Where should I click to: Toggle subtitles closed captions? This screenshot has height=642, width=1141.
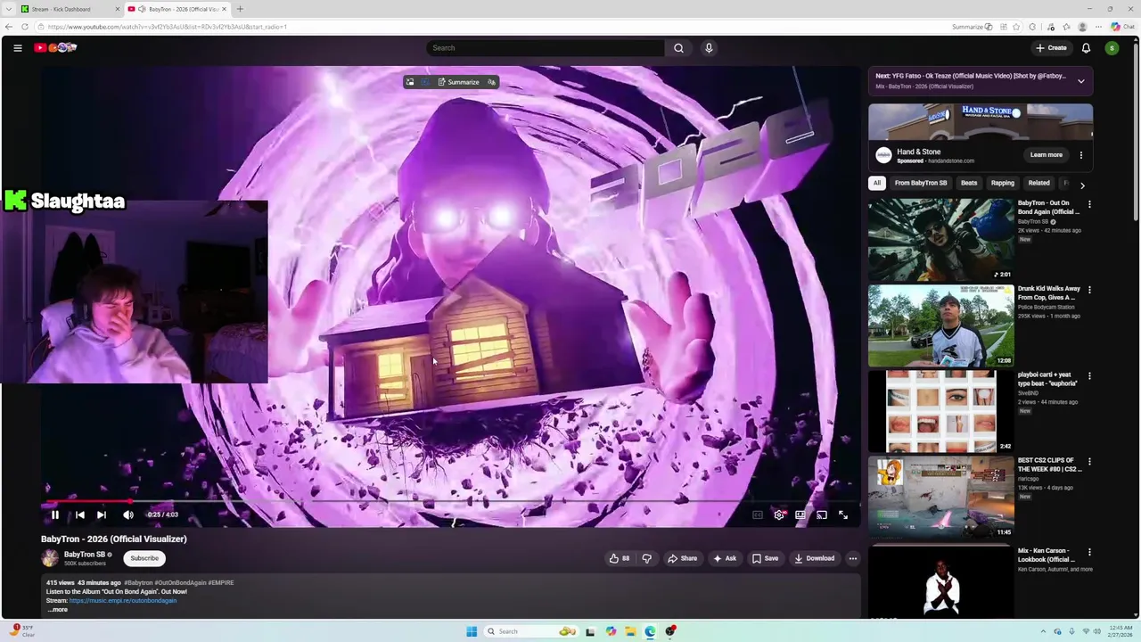757,514
